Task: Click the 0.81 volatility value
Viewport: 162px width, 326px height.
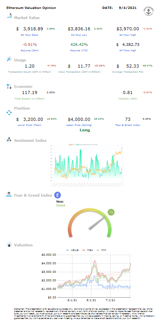Action: pyautogui.click(x=128, y=92)
